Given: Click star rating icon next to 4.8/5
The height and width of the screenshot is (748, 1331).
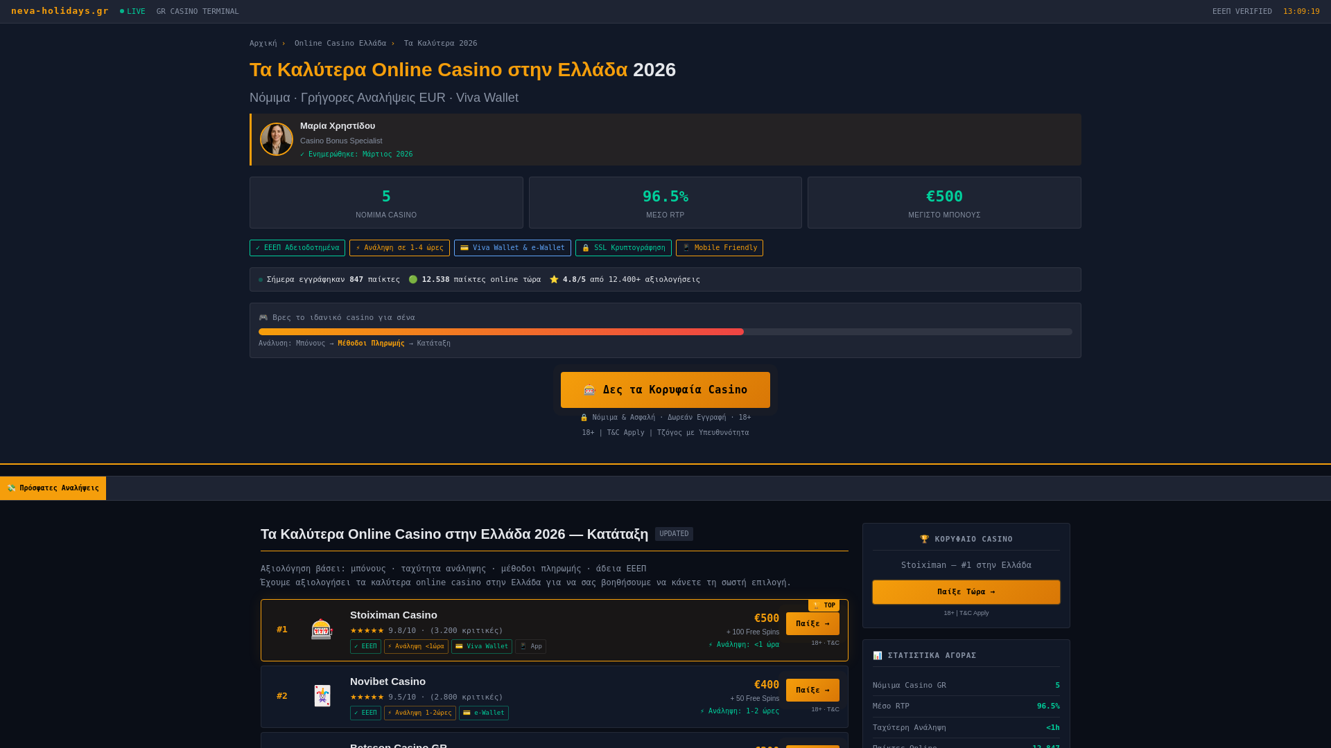Looking at the screenshot, I should (x=554, y=280).
